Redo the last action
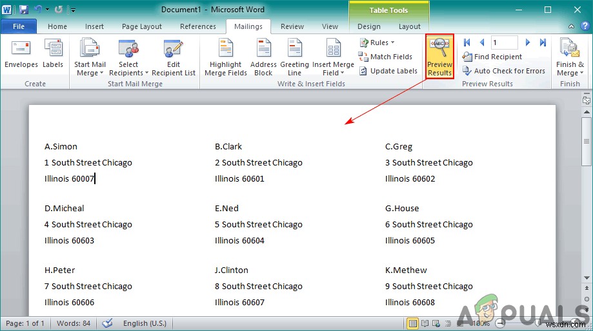 pos(59,10)
